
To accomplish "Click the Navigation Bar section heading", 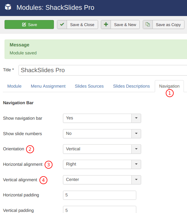I will (x=18, y=103).
